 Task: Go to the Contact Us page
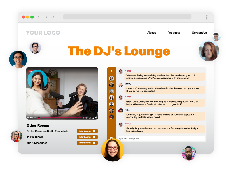[199, 33]
